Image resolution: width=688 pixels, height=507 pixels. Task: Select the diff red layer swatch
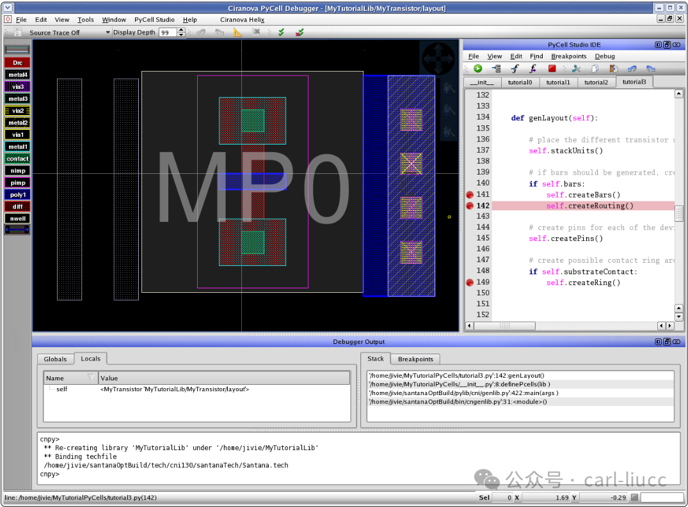point(17,207)
